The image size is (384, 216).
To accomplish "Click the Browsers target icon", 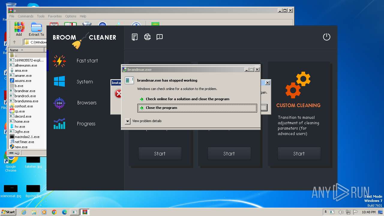I will coord(59,103).
